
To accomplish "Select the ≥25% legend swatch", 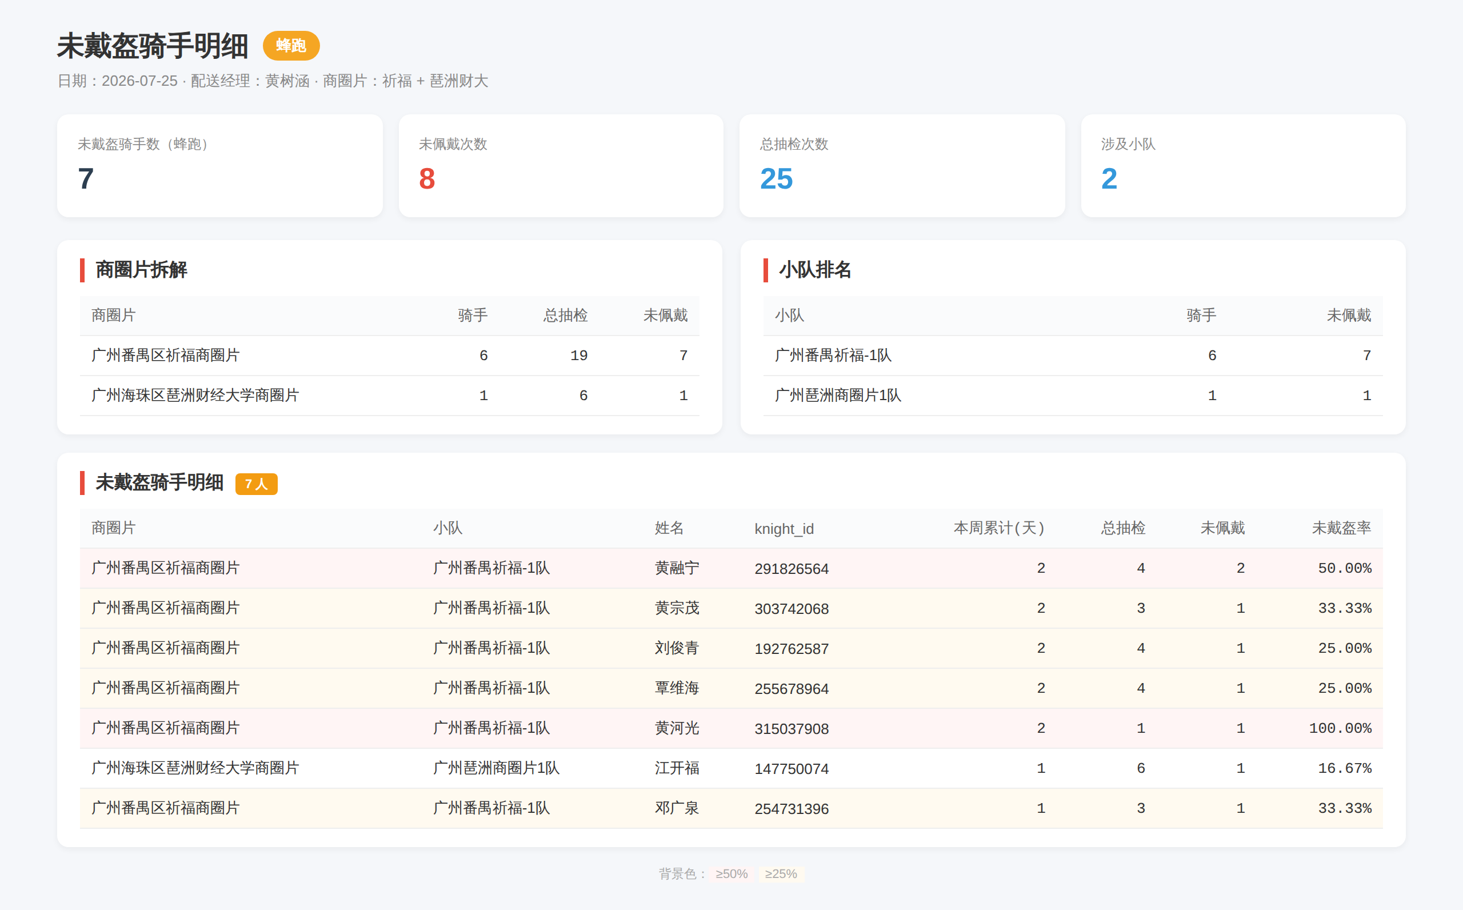I will tap(781, 873).
